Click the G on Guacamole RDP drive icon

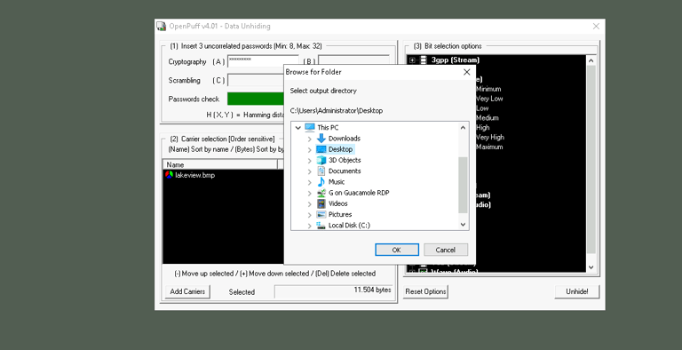(321, 193)
